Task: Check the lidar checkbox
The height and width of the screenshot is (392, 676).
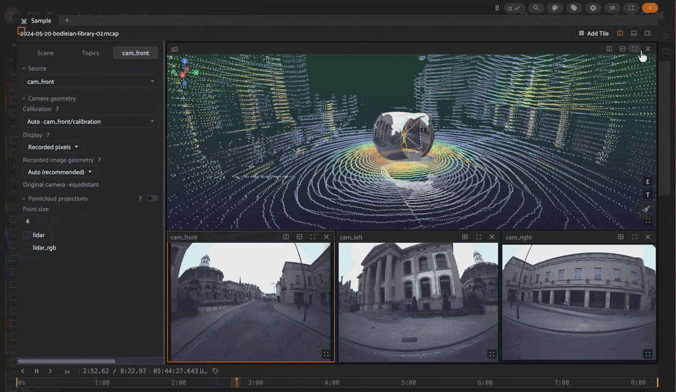Action: pyautogui.click(x=26, y=235)
